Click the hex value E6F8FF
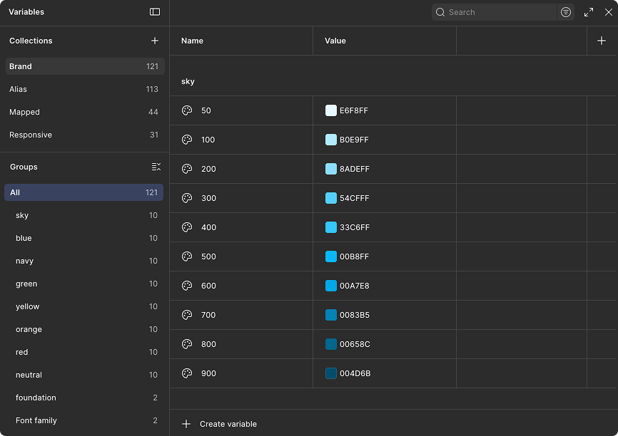This screenshot has height=436, width=618. pyautogui.click(x=354, y=110)
